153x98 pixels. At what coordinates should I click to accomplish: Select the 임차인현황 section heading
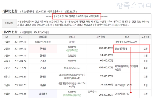pyautogui.click(x=10, y=11)
